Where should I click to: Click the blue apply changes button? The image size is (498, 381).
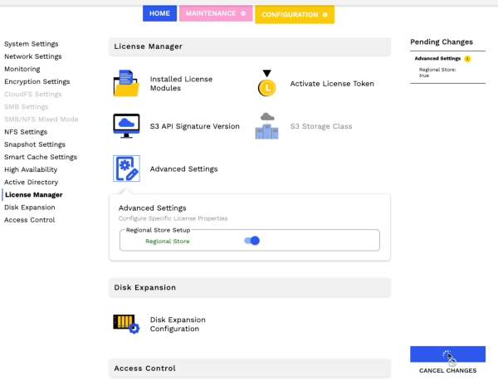pyautogui.click(x=447, y=354)
